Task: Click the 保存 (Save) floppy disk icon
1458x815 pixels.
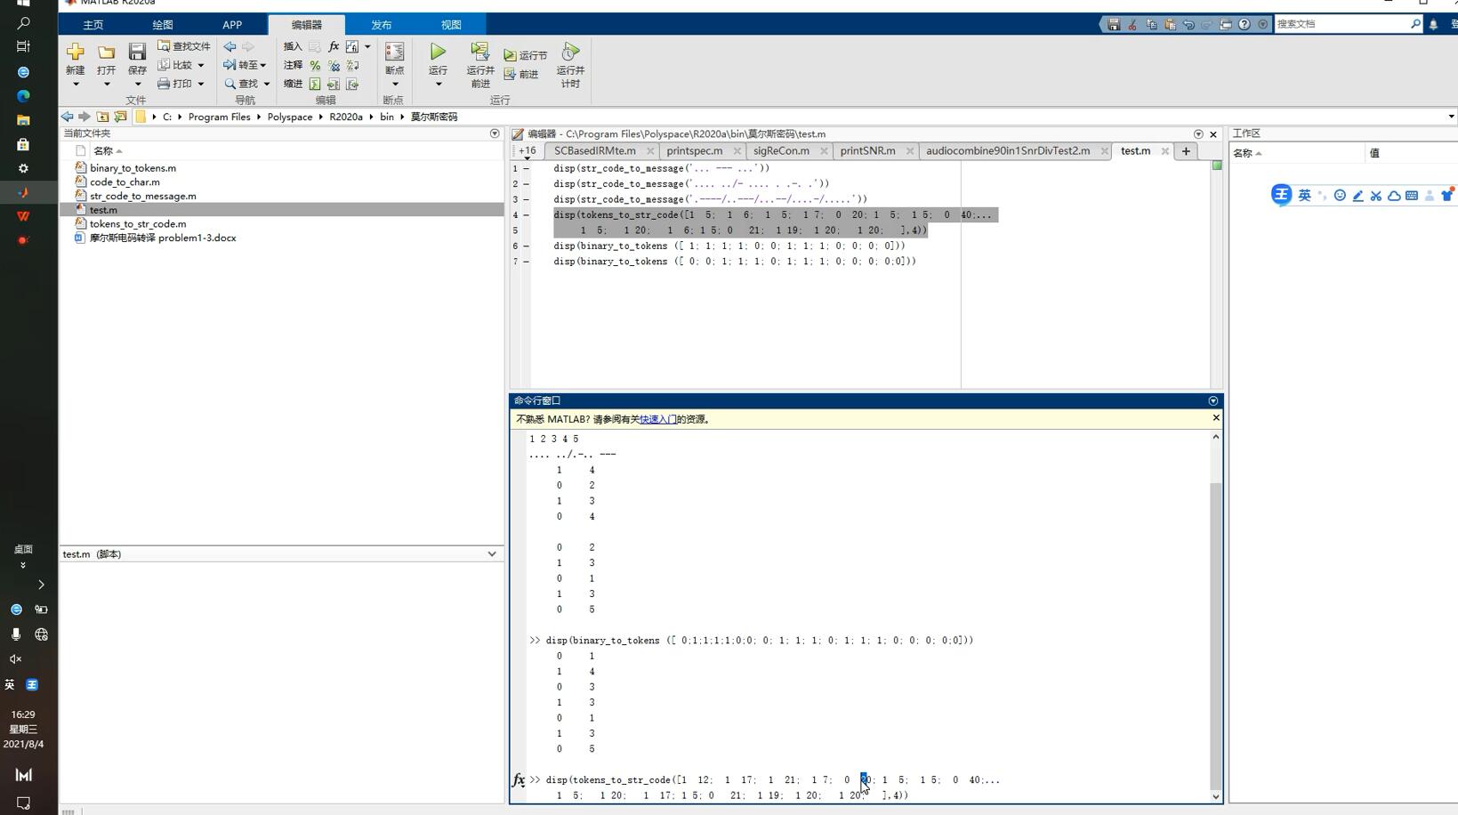Action: point(137,52)
